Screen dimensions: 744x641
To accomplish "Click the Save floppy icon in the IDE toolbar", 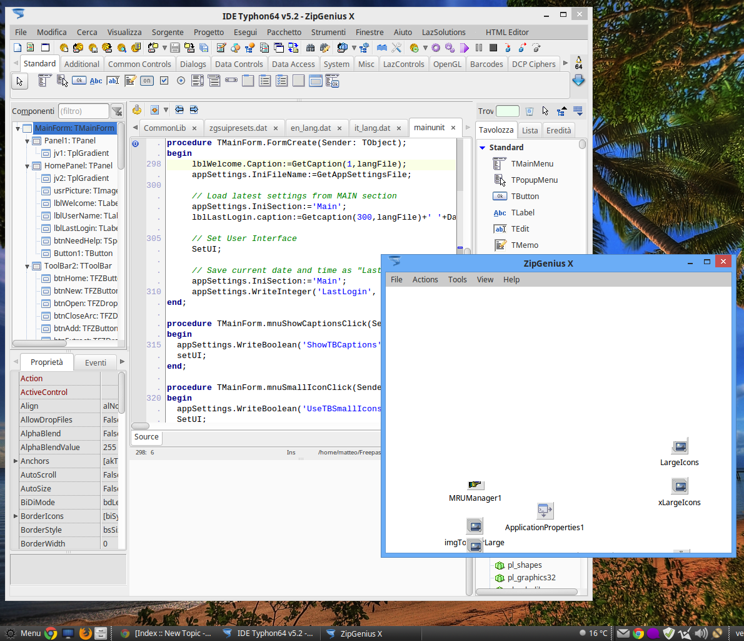I will tap(174, 48).
